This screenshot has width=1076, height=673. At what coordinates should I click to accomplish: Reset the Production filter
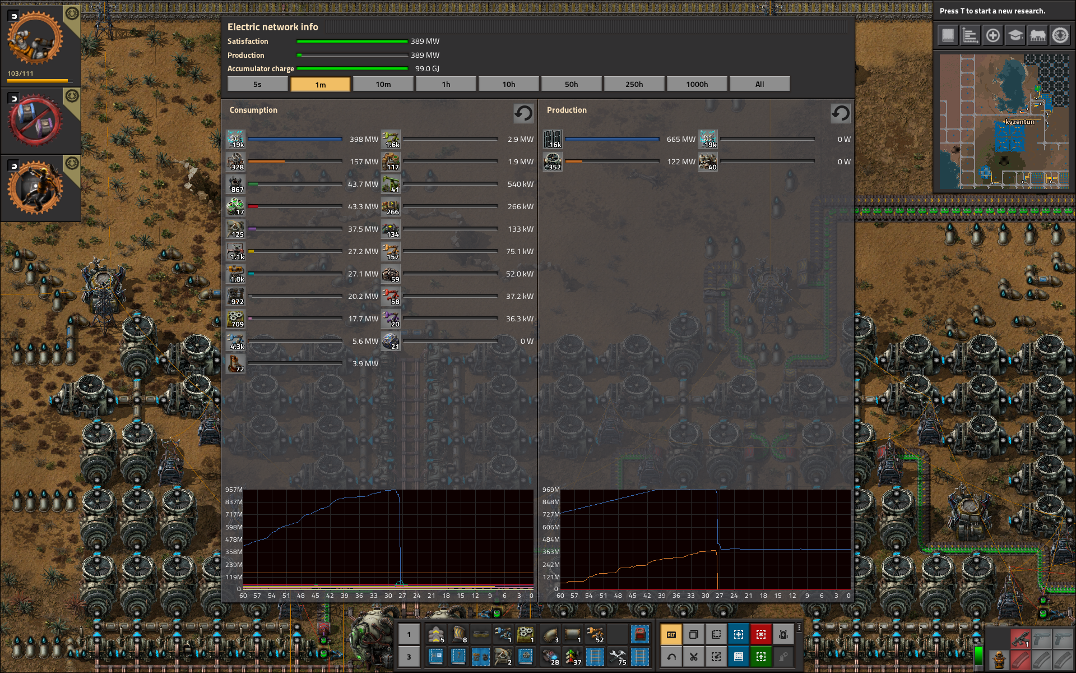point(840,113)
